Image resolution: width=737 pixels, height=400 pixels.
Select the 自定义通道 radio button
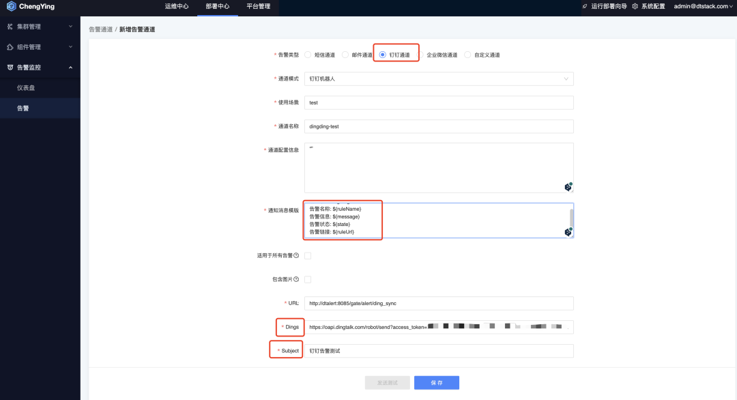tap(467, 55)
